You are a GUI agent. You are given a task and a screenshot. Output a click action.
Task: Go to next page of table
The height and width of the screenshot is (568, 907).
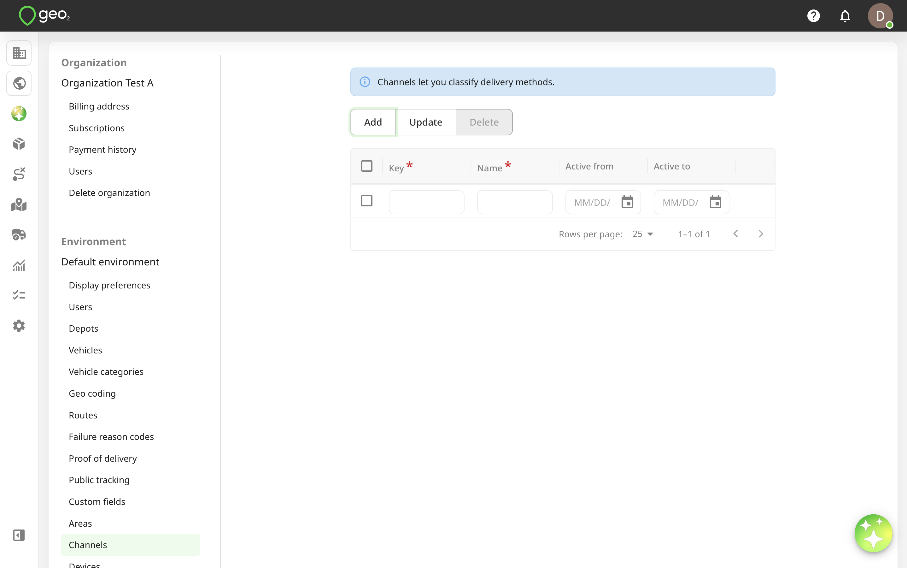tap(761, 234)
